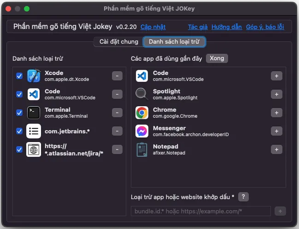Viewport: 299px width, 229px height.
Task: Click plus button next to pattern field
Action: coord(280,211)
